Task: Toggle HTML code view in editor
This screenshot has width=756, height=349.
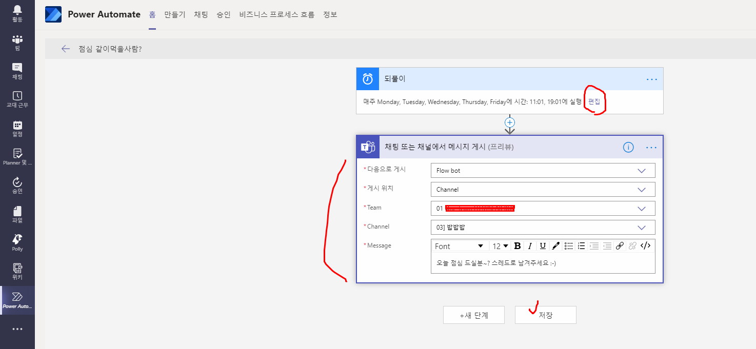Action: tap(646, 246)
